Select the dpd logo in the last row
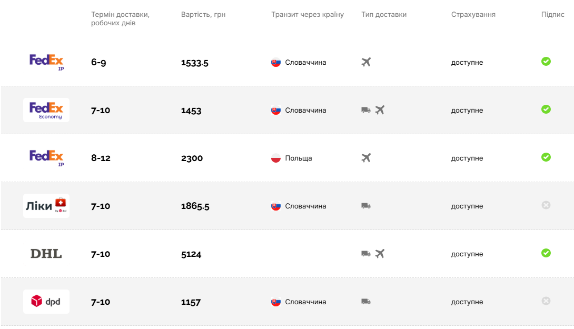Viewport: 574px width, 329px height. [46, 301]
